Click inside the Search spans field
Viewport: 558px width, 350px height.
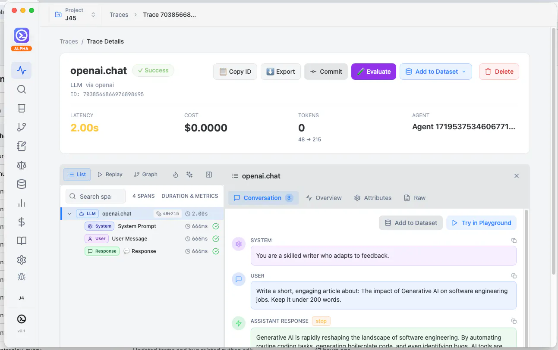pyautogui.click(x=95, y=196)
